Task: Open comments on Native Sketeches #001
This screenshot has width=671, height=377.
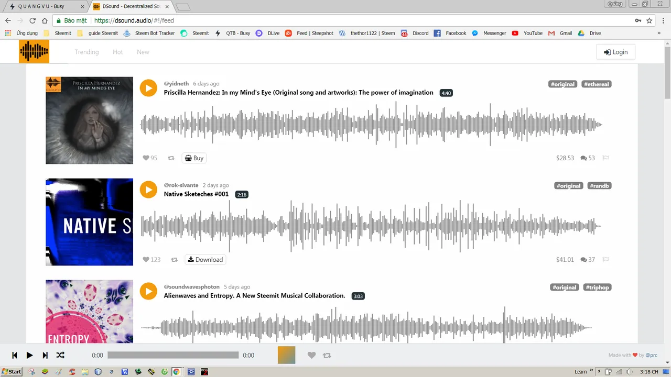Action: (x=588, y=260)
